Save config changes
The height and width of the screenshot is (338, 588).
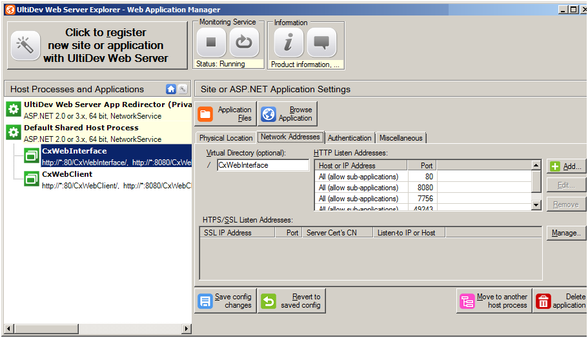point(225,301)
